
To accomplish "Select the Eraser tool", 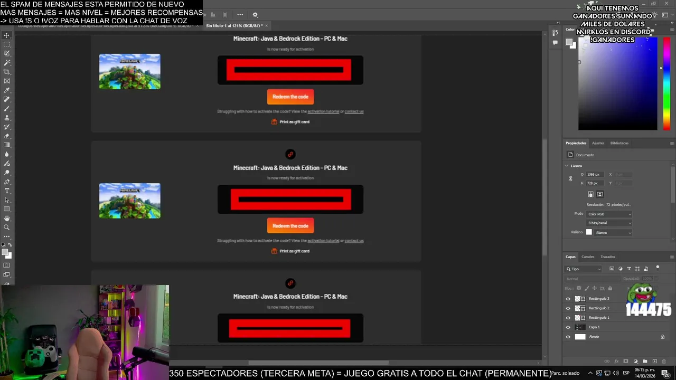I will coord(7,136).
